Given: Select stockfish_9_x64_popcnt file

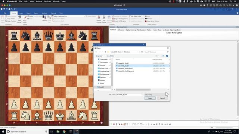Looking at the screenshot, I should (x=126, y=71).
